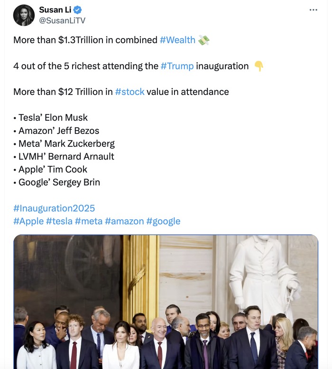The height and width of the screenshot is (369, 332).
Task: Click the #stock hashtag
Action: [129, 92]
